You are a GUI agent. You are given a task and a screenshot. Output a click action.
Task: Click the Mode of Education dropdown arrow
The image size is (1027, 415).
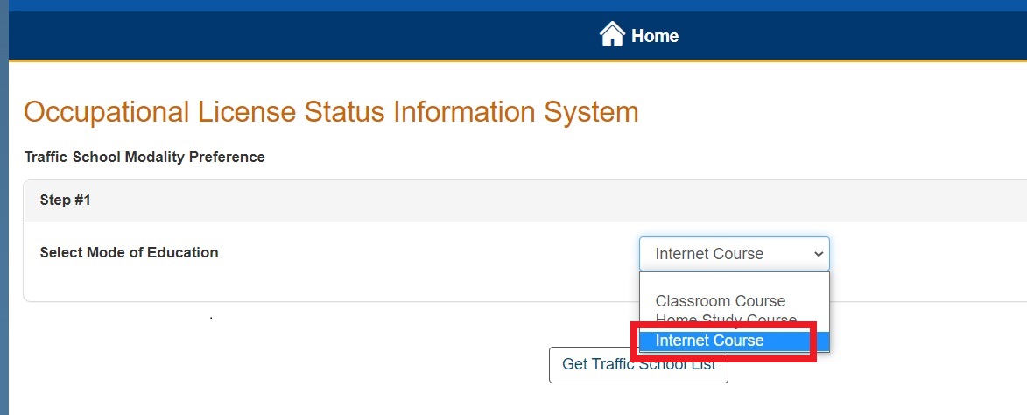tap(819, 254)
